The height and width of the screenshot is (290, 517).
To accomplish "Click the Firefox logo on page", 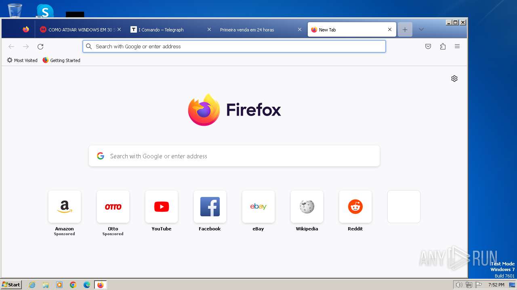I will [x=234, y=110].
